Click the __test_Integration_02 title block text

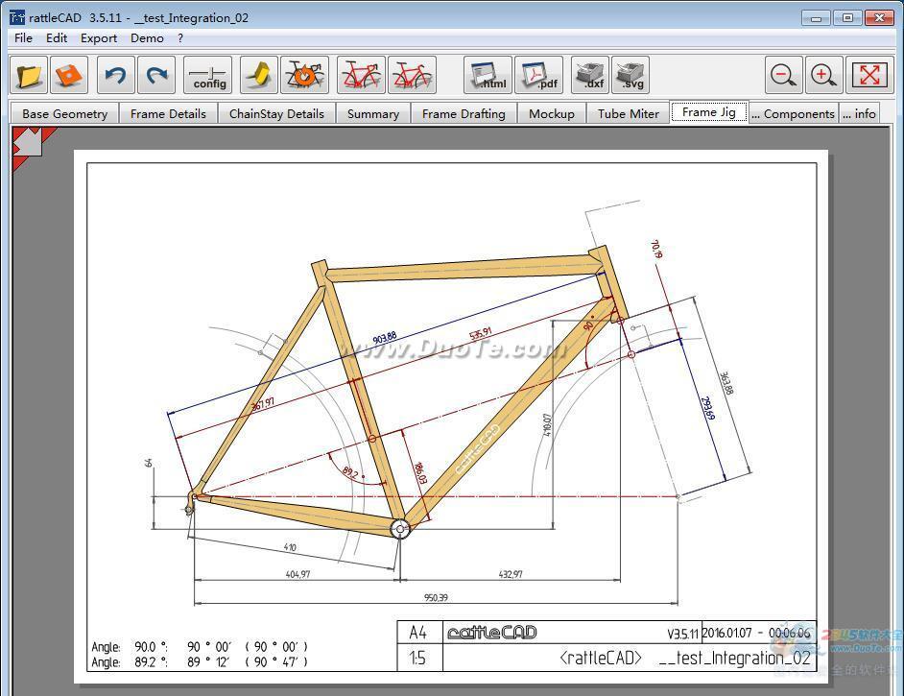734,658
